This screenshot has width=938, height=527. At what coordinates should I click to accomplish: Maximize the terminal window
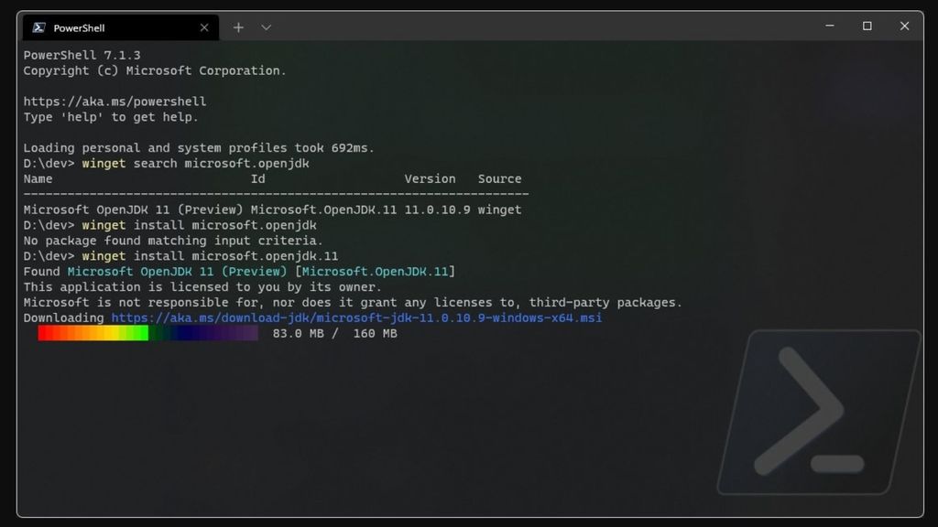[x=867, y=26]
